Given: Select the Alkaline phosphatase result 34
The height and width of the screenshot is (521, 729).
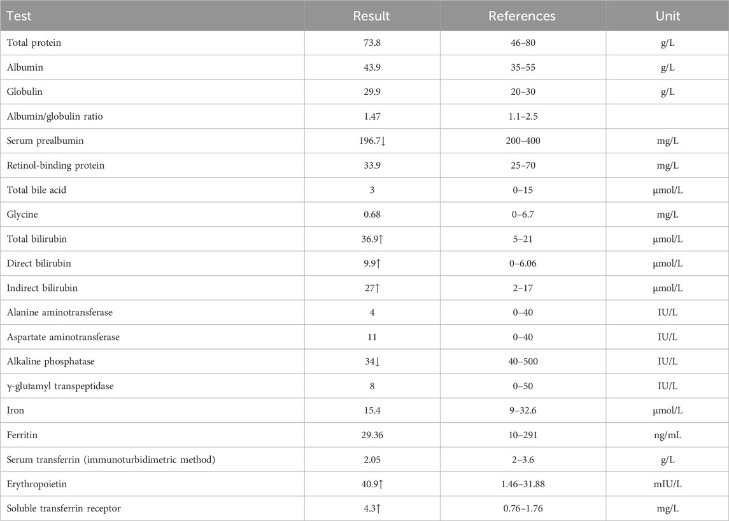Looking at the screenshot, I should [x=371, y=362].
